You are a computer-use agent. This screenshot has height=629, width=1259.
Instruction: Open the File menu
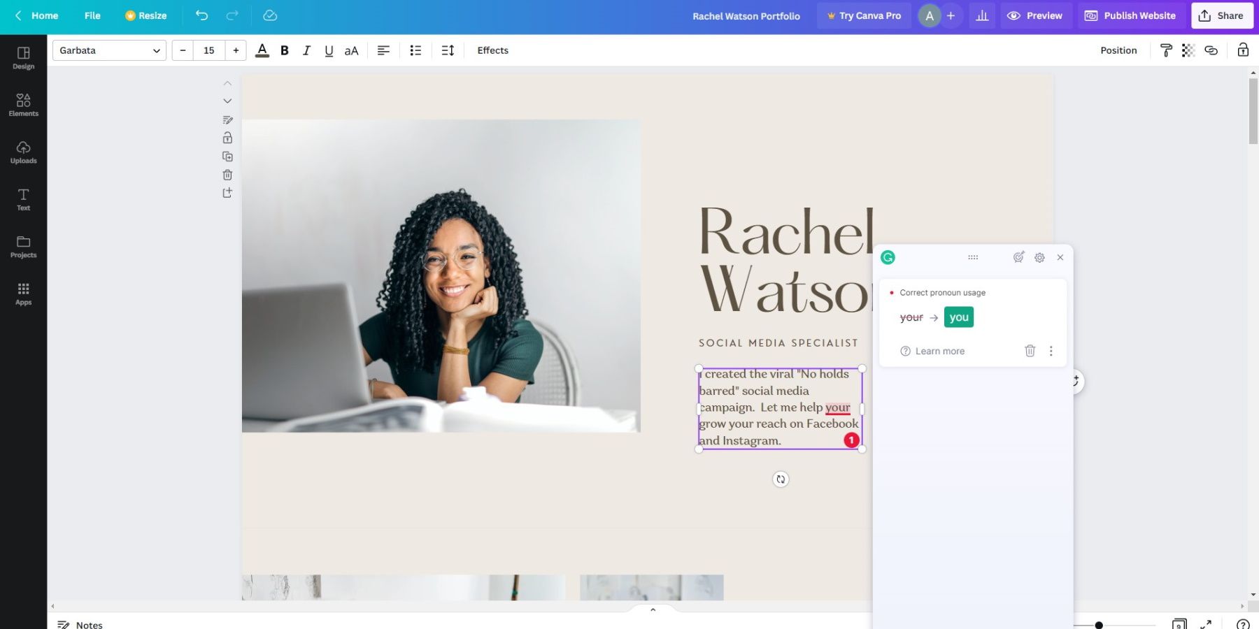92,15
